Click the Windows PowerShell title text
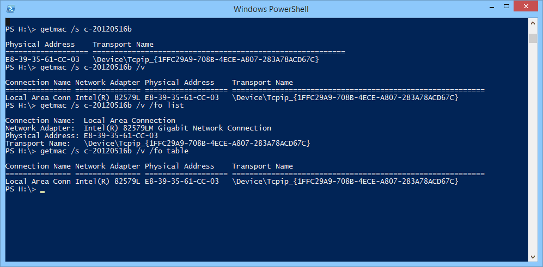The image size is (543, 267). pos(271,9)
